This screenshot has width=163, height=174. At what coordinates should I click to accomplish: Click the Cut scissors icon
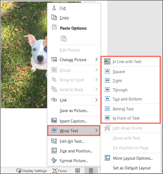coord(54,8)
